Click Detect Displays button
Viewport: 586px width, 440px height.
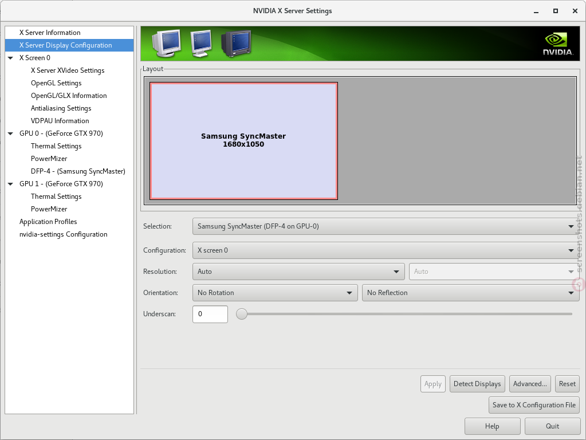(477, 384)
